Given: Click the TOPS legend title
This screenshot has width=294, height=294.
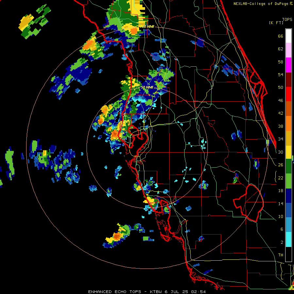Looking at the screenshot, I should (x=287, y=19).
